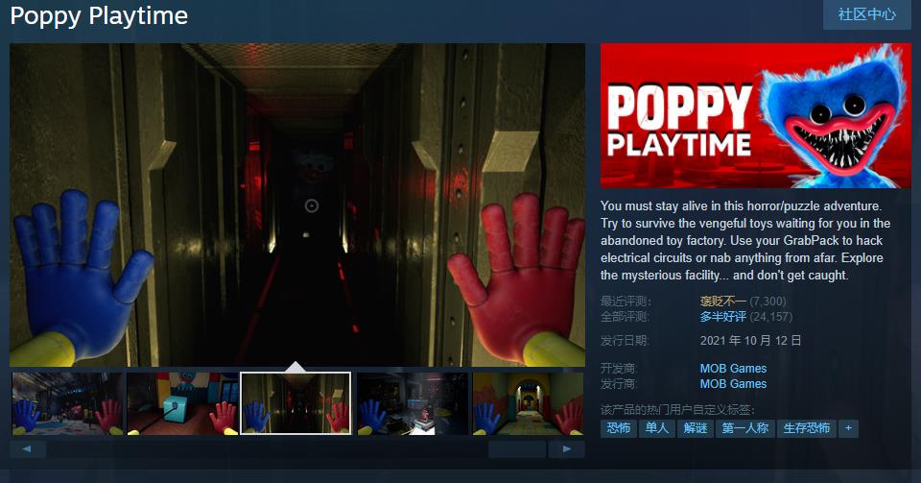
Task: Select the thumbnail showing the blue cube toy
Action: point(182,404)
